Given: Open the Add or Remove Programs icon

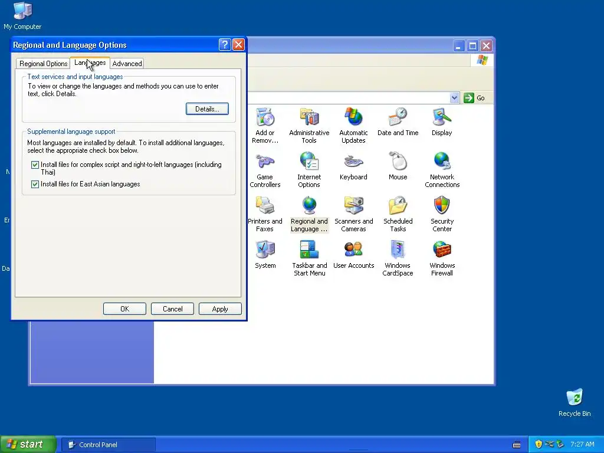Looking at the screenshot, I should tap(265, 126).
